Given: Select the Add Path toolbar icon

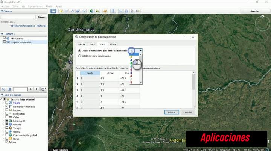Looking at the screenshot, I should tap(73, 11).
